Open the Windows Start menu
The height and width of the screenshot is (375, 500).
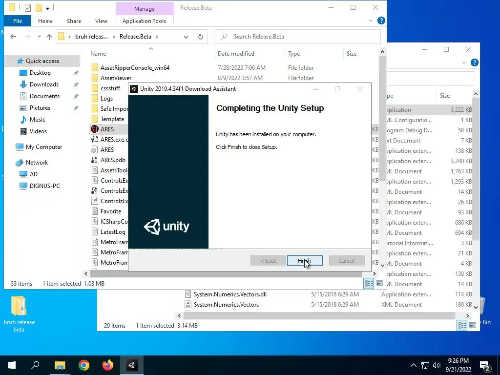pos(12,365)
